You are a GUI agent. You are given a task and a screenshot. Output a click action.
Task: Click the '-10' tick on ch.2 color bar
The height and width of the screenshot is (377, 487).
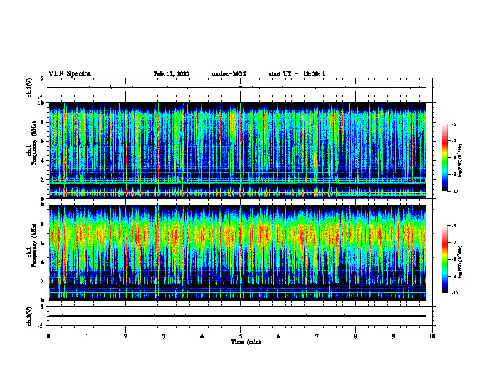(x=454, y=293)
